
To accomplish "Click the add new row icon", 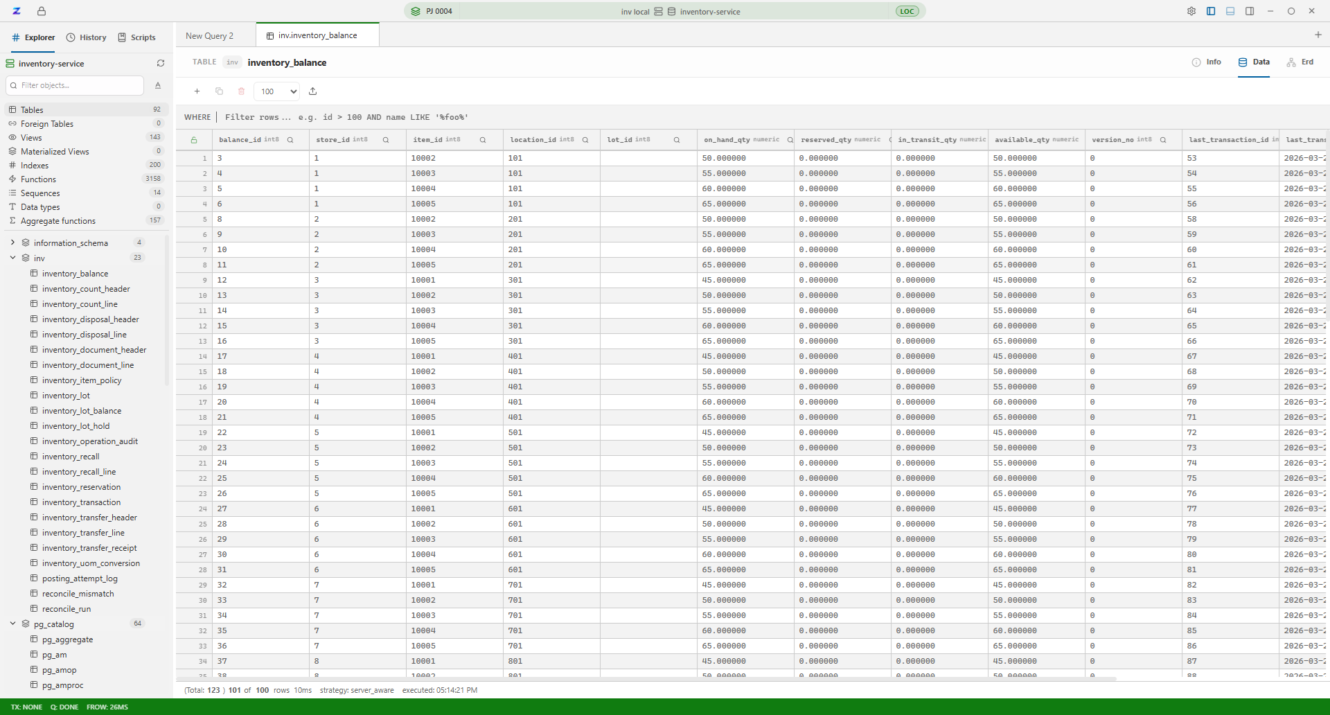I will (197, 91).
